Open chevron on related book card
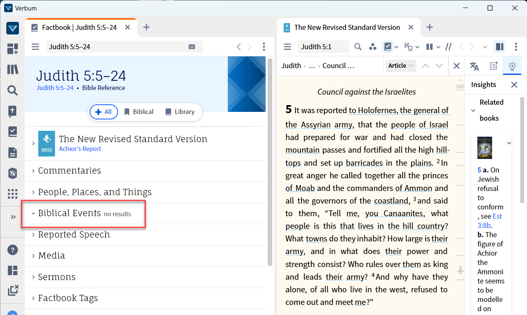Image resolution: width=527 pixels, height=315 pixels. 509,143
